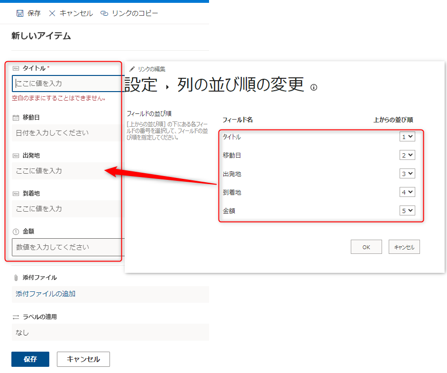This screenshot has width=447, height=373.
Task: Click the リンクの編集 link
Action: click(152, 69)
